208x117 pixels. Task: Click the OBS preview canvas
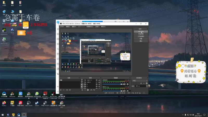point(96,52)
